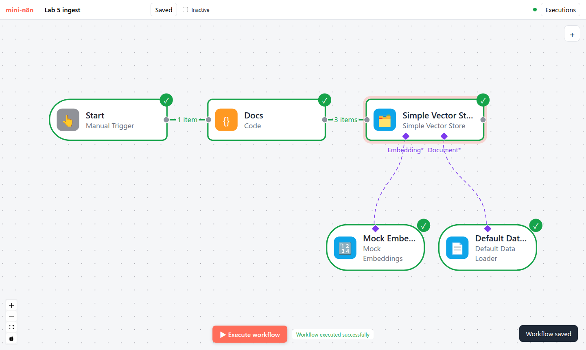Image resolution: width=586 pixels, height=350 pixels.
Task: Select the 'Default Dat...' node title
Action: click(501, 238)
